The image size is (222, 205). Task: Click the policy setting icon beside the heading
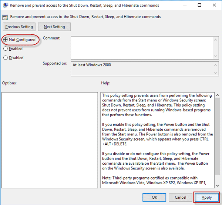(x=5, y=17)
